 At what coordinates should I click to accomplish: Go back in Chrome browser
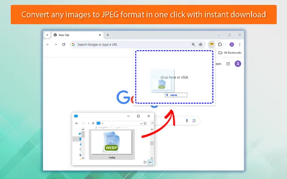48,44
